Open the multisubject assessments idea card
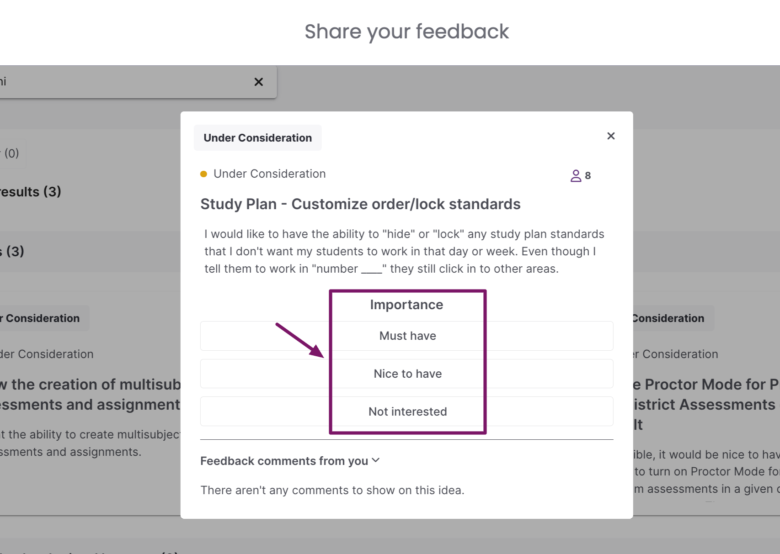Image resolution: width=780 pixels, height=554 pixels. coord(90,394)
